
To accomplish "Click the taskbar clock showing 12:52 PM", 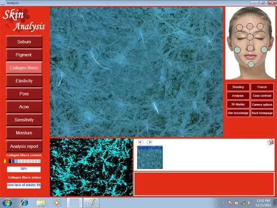I will (263, 203).
